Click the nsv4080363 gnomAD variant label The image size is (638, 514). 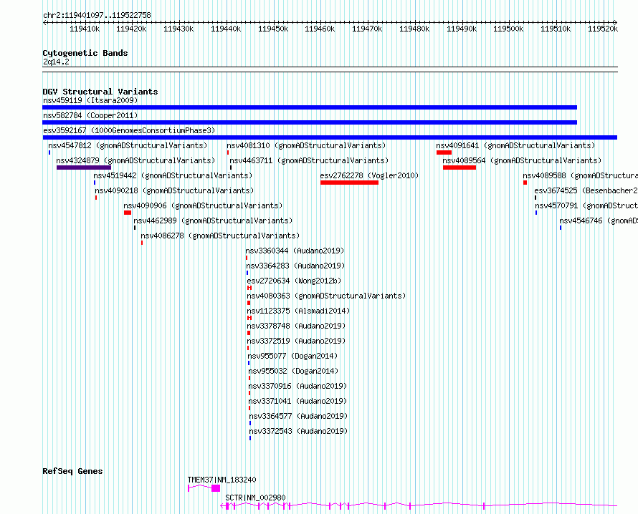click(x=326, y=296)
